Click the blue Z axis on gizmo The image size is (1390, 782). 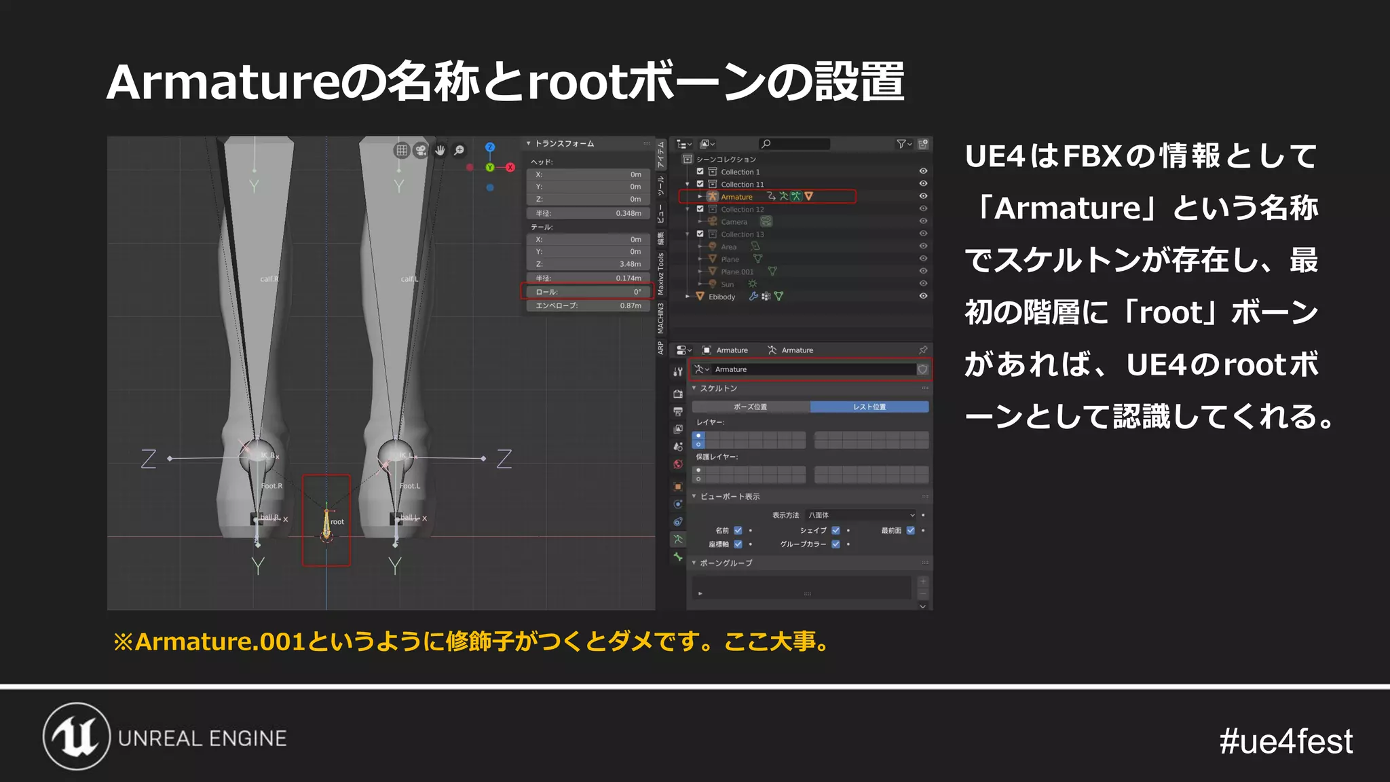point(490,147)
